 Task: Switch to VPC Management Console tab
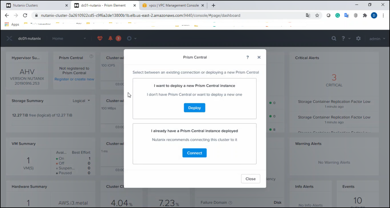coord(174,5)
